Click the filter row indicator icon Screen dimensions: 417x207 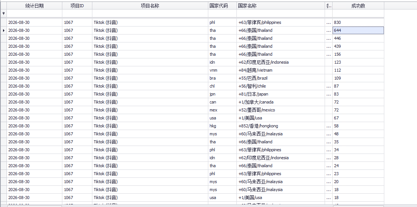[3, 13]
